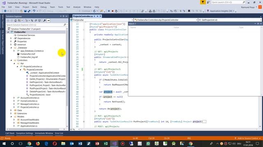This screenshot has width=263, height=147.
Task: Open the Edit menu
Action: pyautogui.click(x=10, y=7)
